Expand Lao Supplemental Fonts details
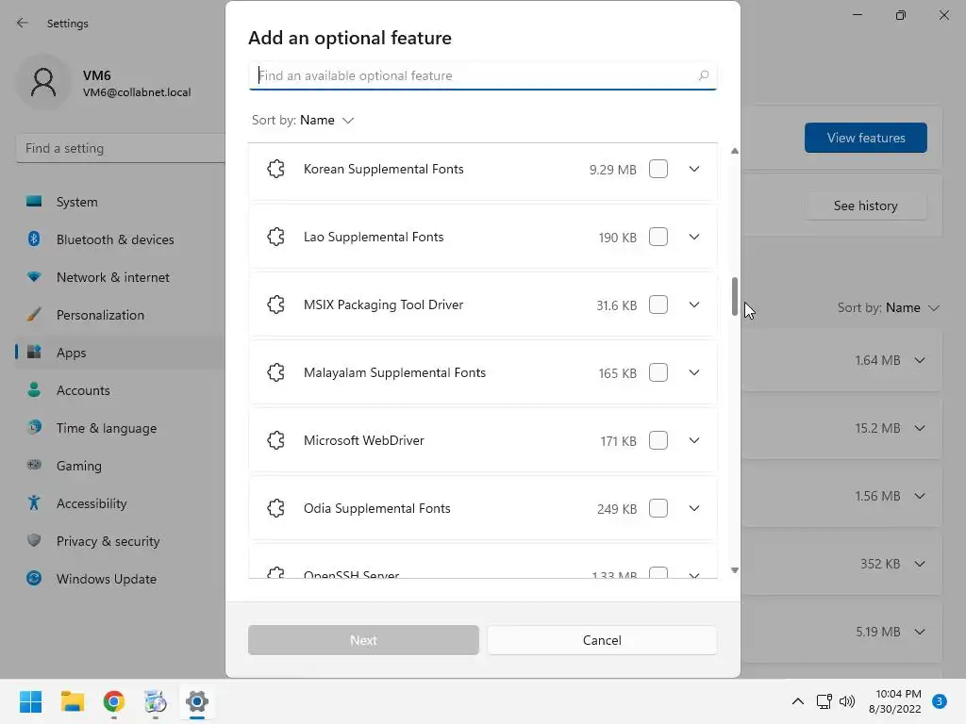This screenshot has height=724, width=966. pyautogui.click(x=694, y=238)
